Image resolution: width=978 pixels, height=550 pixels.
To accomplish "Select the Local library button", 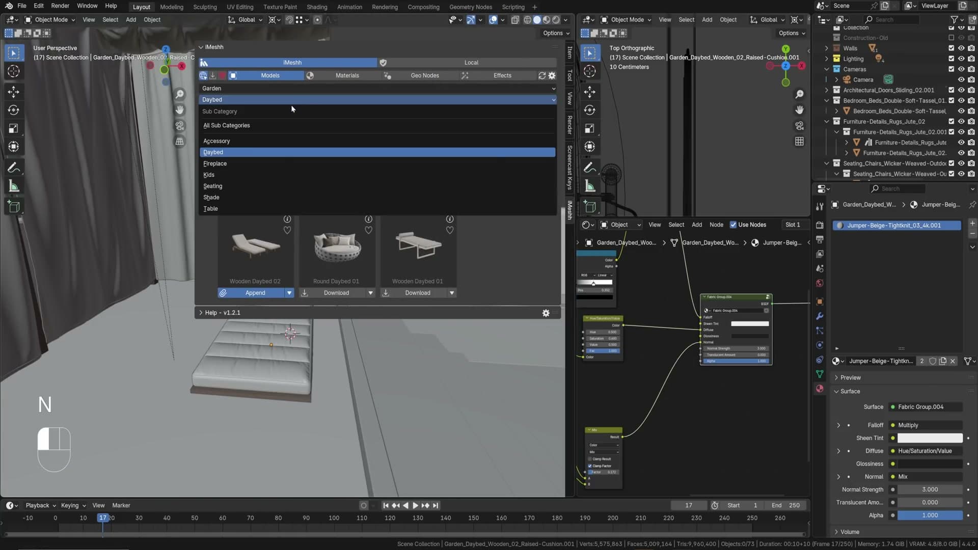I will tap(468, 63).
